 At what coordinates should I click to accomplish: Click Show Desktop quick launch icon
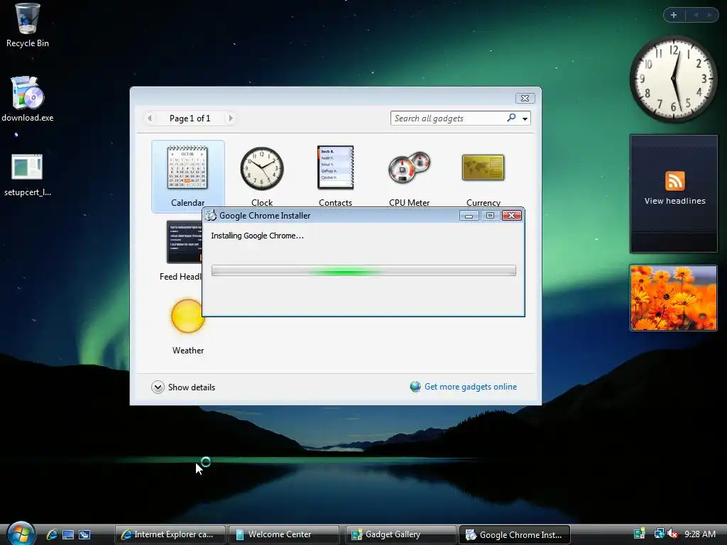click(x=68, y=534)
